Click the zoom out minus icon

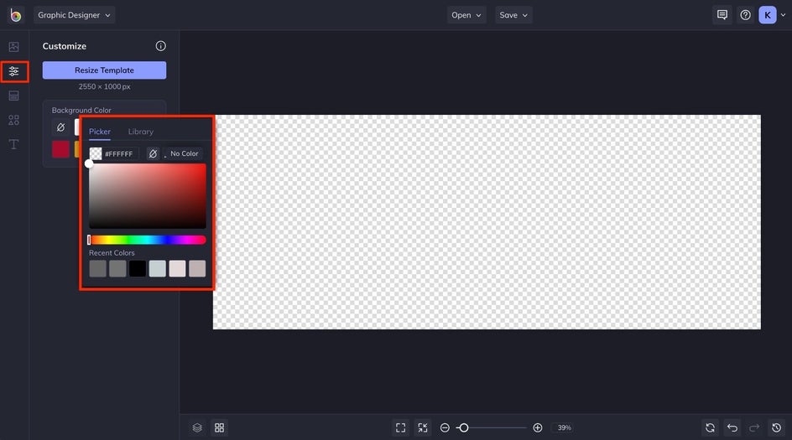(x=445, y=428)
